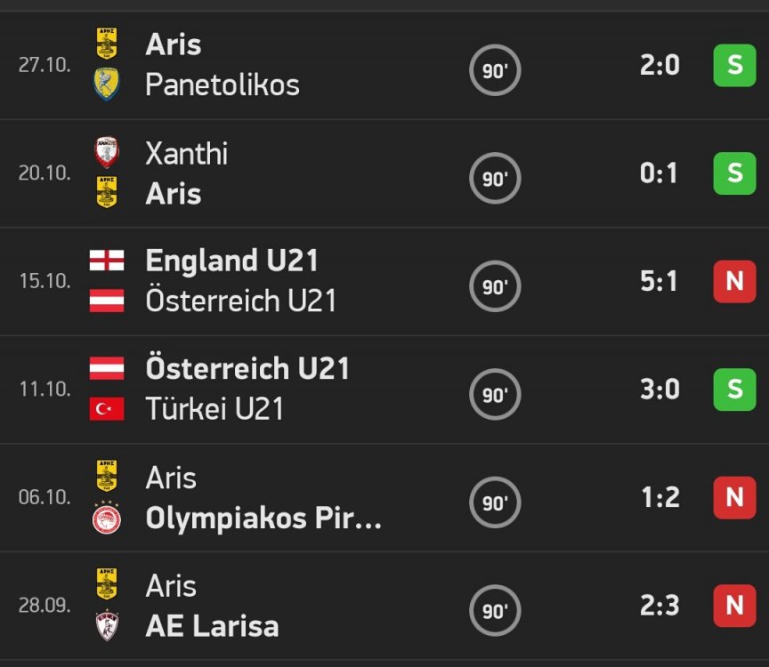Click the 06.10. match date

pos(45,497)
